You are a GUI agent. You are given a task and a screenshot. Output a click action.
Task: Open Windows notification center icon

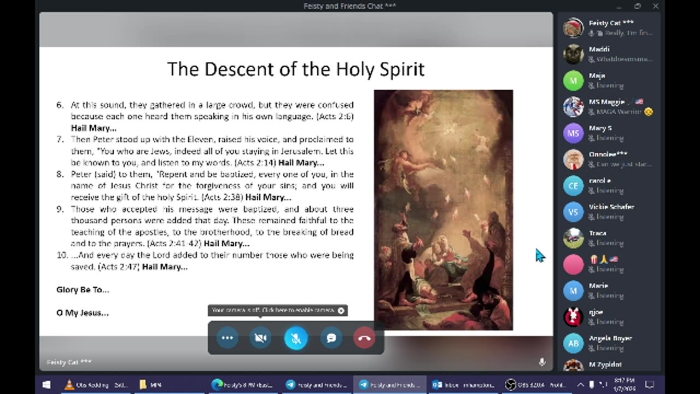pos(649,385)
